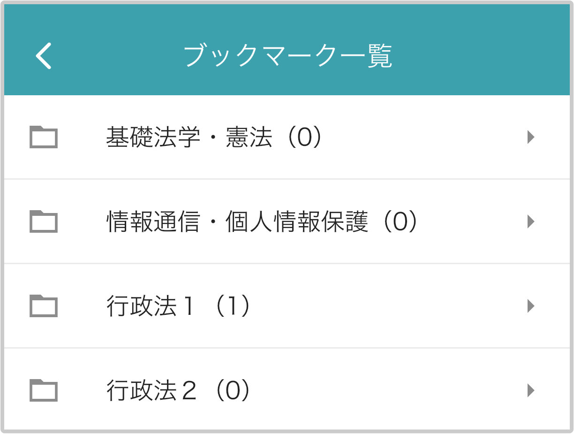Go back using the left arrow icon
This screenshot has height=434, width=574.
[x=44, y=56]
